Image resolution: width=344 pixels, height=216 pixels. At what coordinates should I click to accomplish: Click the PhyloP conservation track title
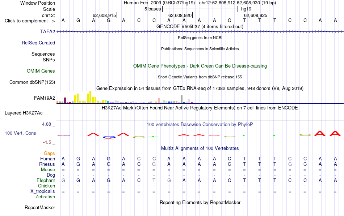(200, 125)
